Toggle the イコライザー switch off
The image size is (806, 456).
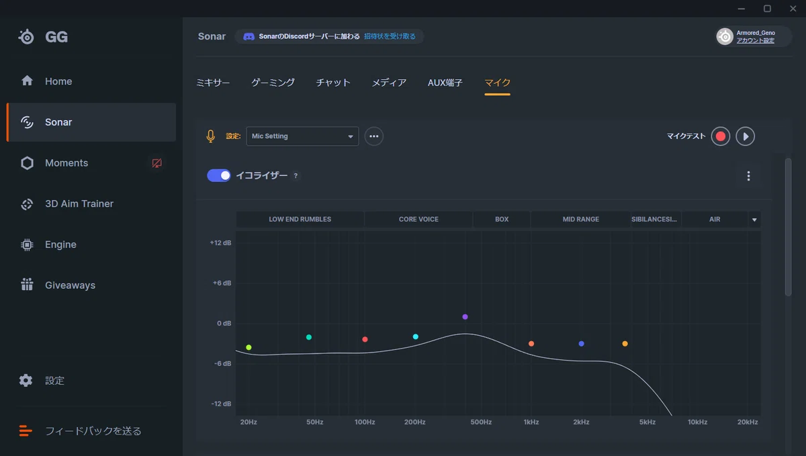point(219,175)
